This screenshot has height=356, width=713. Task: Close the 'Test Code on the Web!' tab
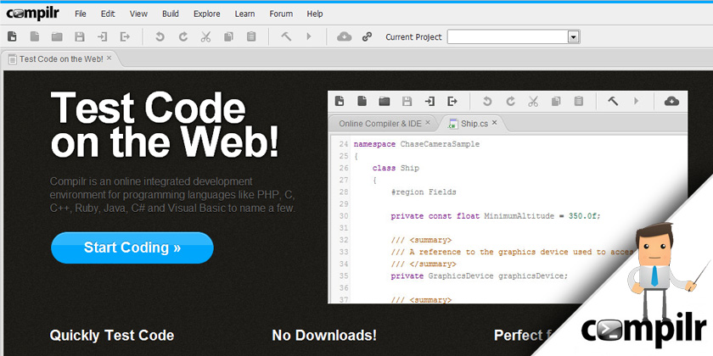[109, 58]
